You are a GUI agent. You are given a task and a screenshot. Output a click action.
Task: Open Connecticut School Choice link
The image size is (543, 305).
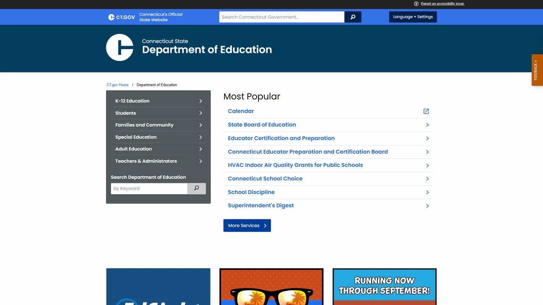(x=265, y=178)
